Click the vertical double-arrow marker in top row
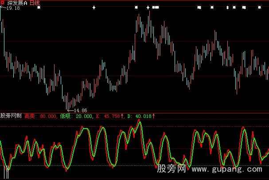Screen dimensions: 269x180 click(x=227, y=8)
